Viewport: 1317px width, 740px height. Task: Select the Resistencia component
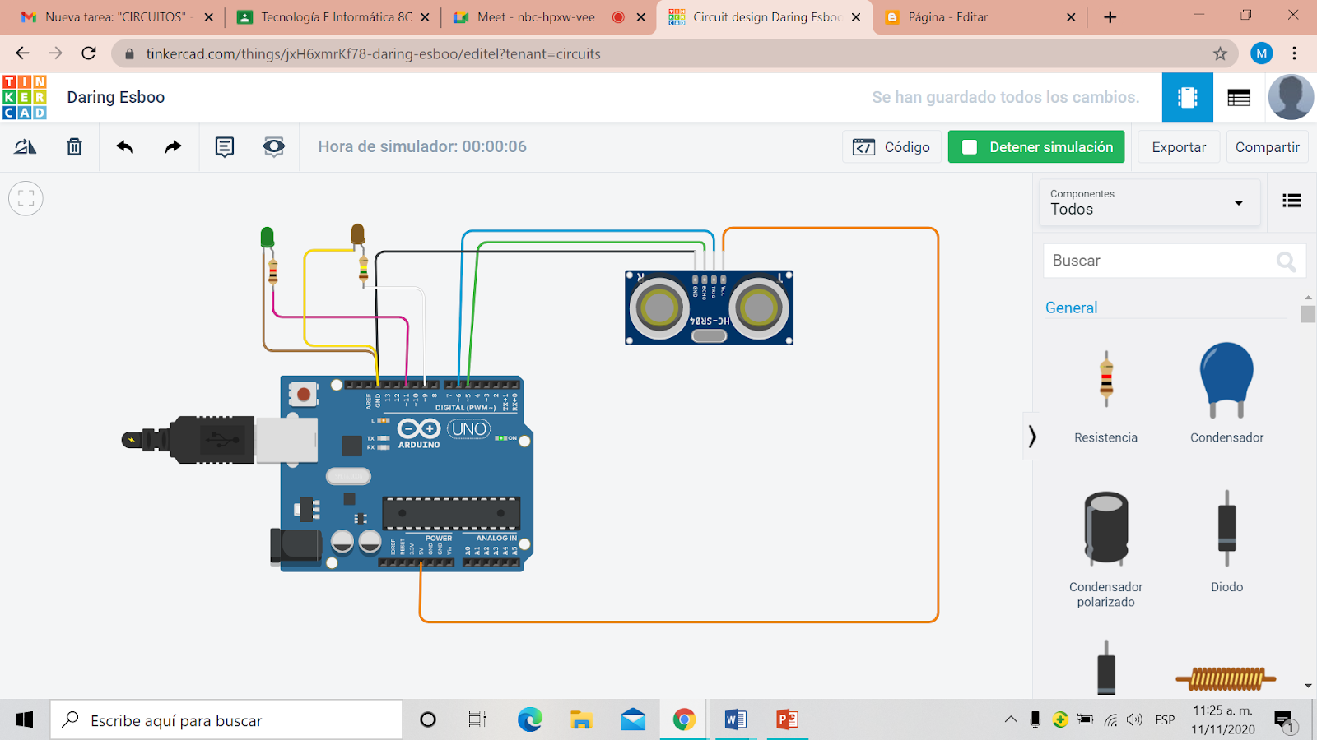1105,395
